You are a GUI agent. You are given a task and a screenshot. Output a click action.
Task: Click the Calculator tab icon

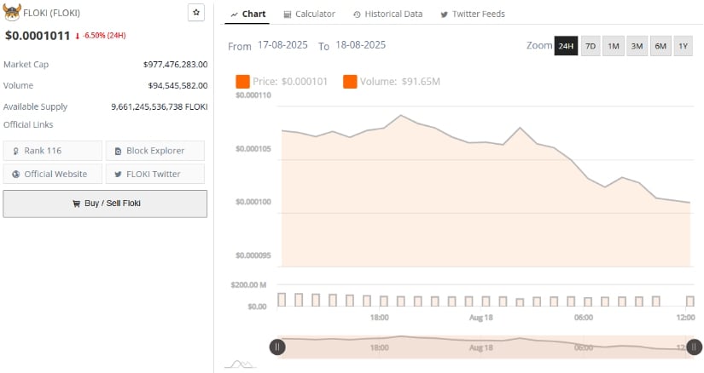click(x=288, y=14)
